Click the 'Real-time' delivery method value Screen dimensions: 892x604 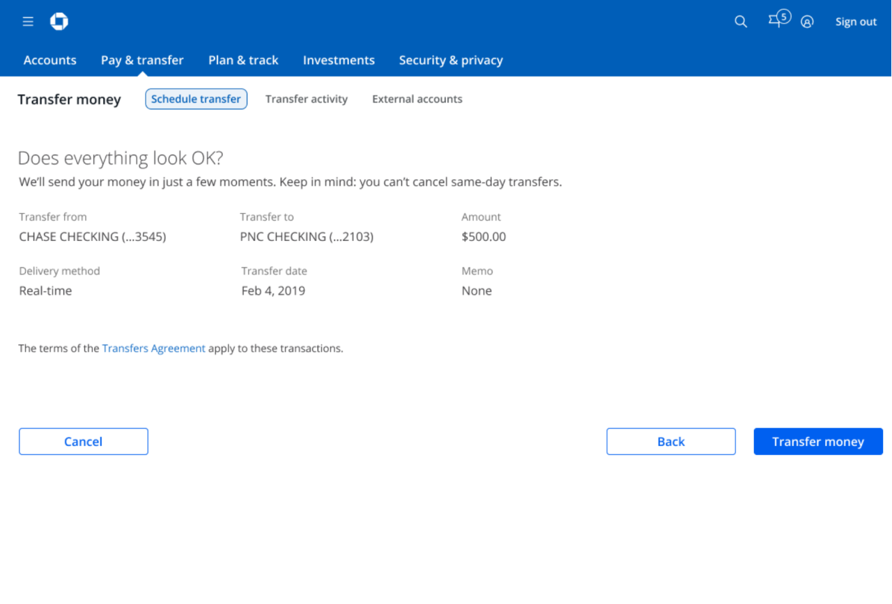point(45,291)
